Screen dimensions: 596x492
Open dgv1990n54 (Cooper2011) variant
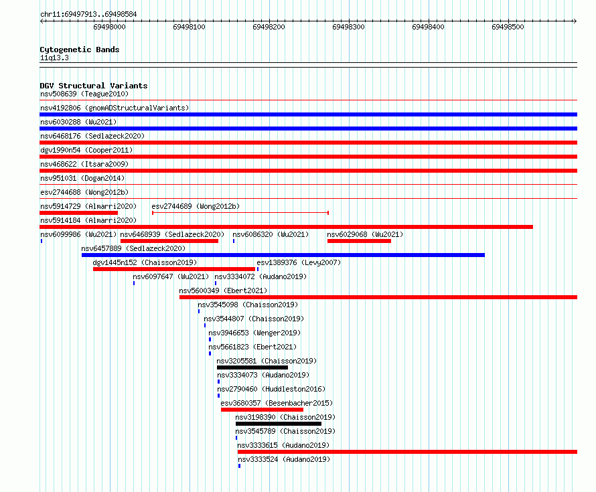pos(86,150)
